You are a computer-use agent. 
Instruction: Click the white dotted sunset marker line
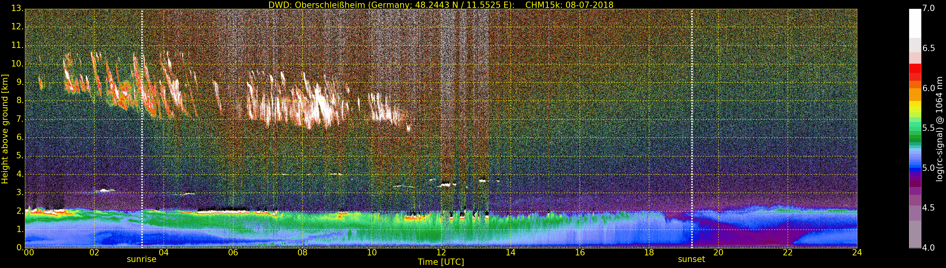pyautogui.click(x=692, y=129)
